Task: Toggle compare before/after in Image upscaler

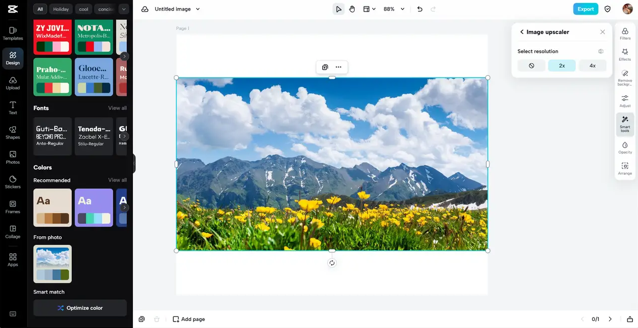Action: pos(601,51)
